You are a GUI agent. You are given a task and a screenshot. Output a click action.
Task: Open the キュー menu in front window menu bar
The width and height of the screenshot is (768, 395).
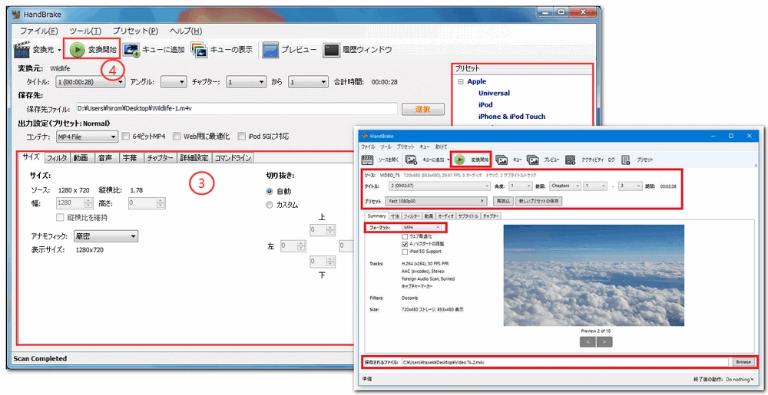pos(425,146)
